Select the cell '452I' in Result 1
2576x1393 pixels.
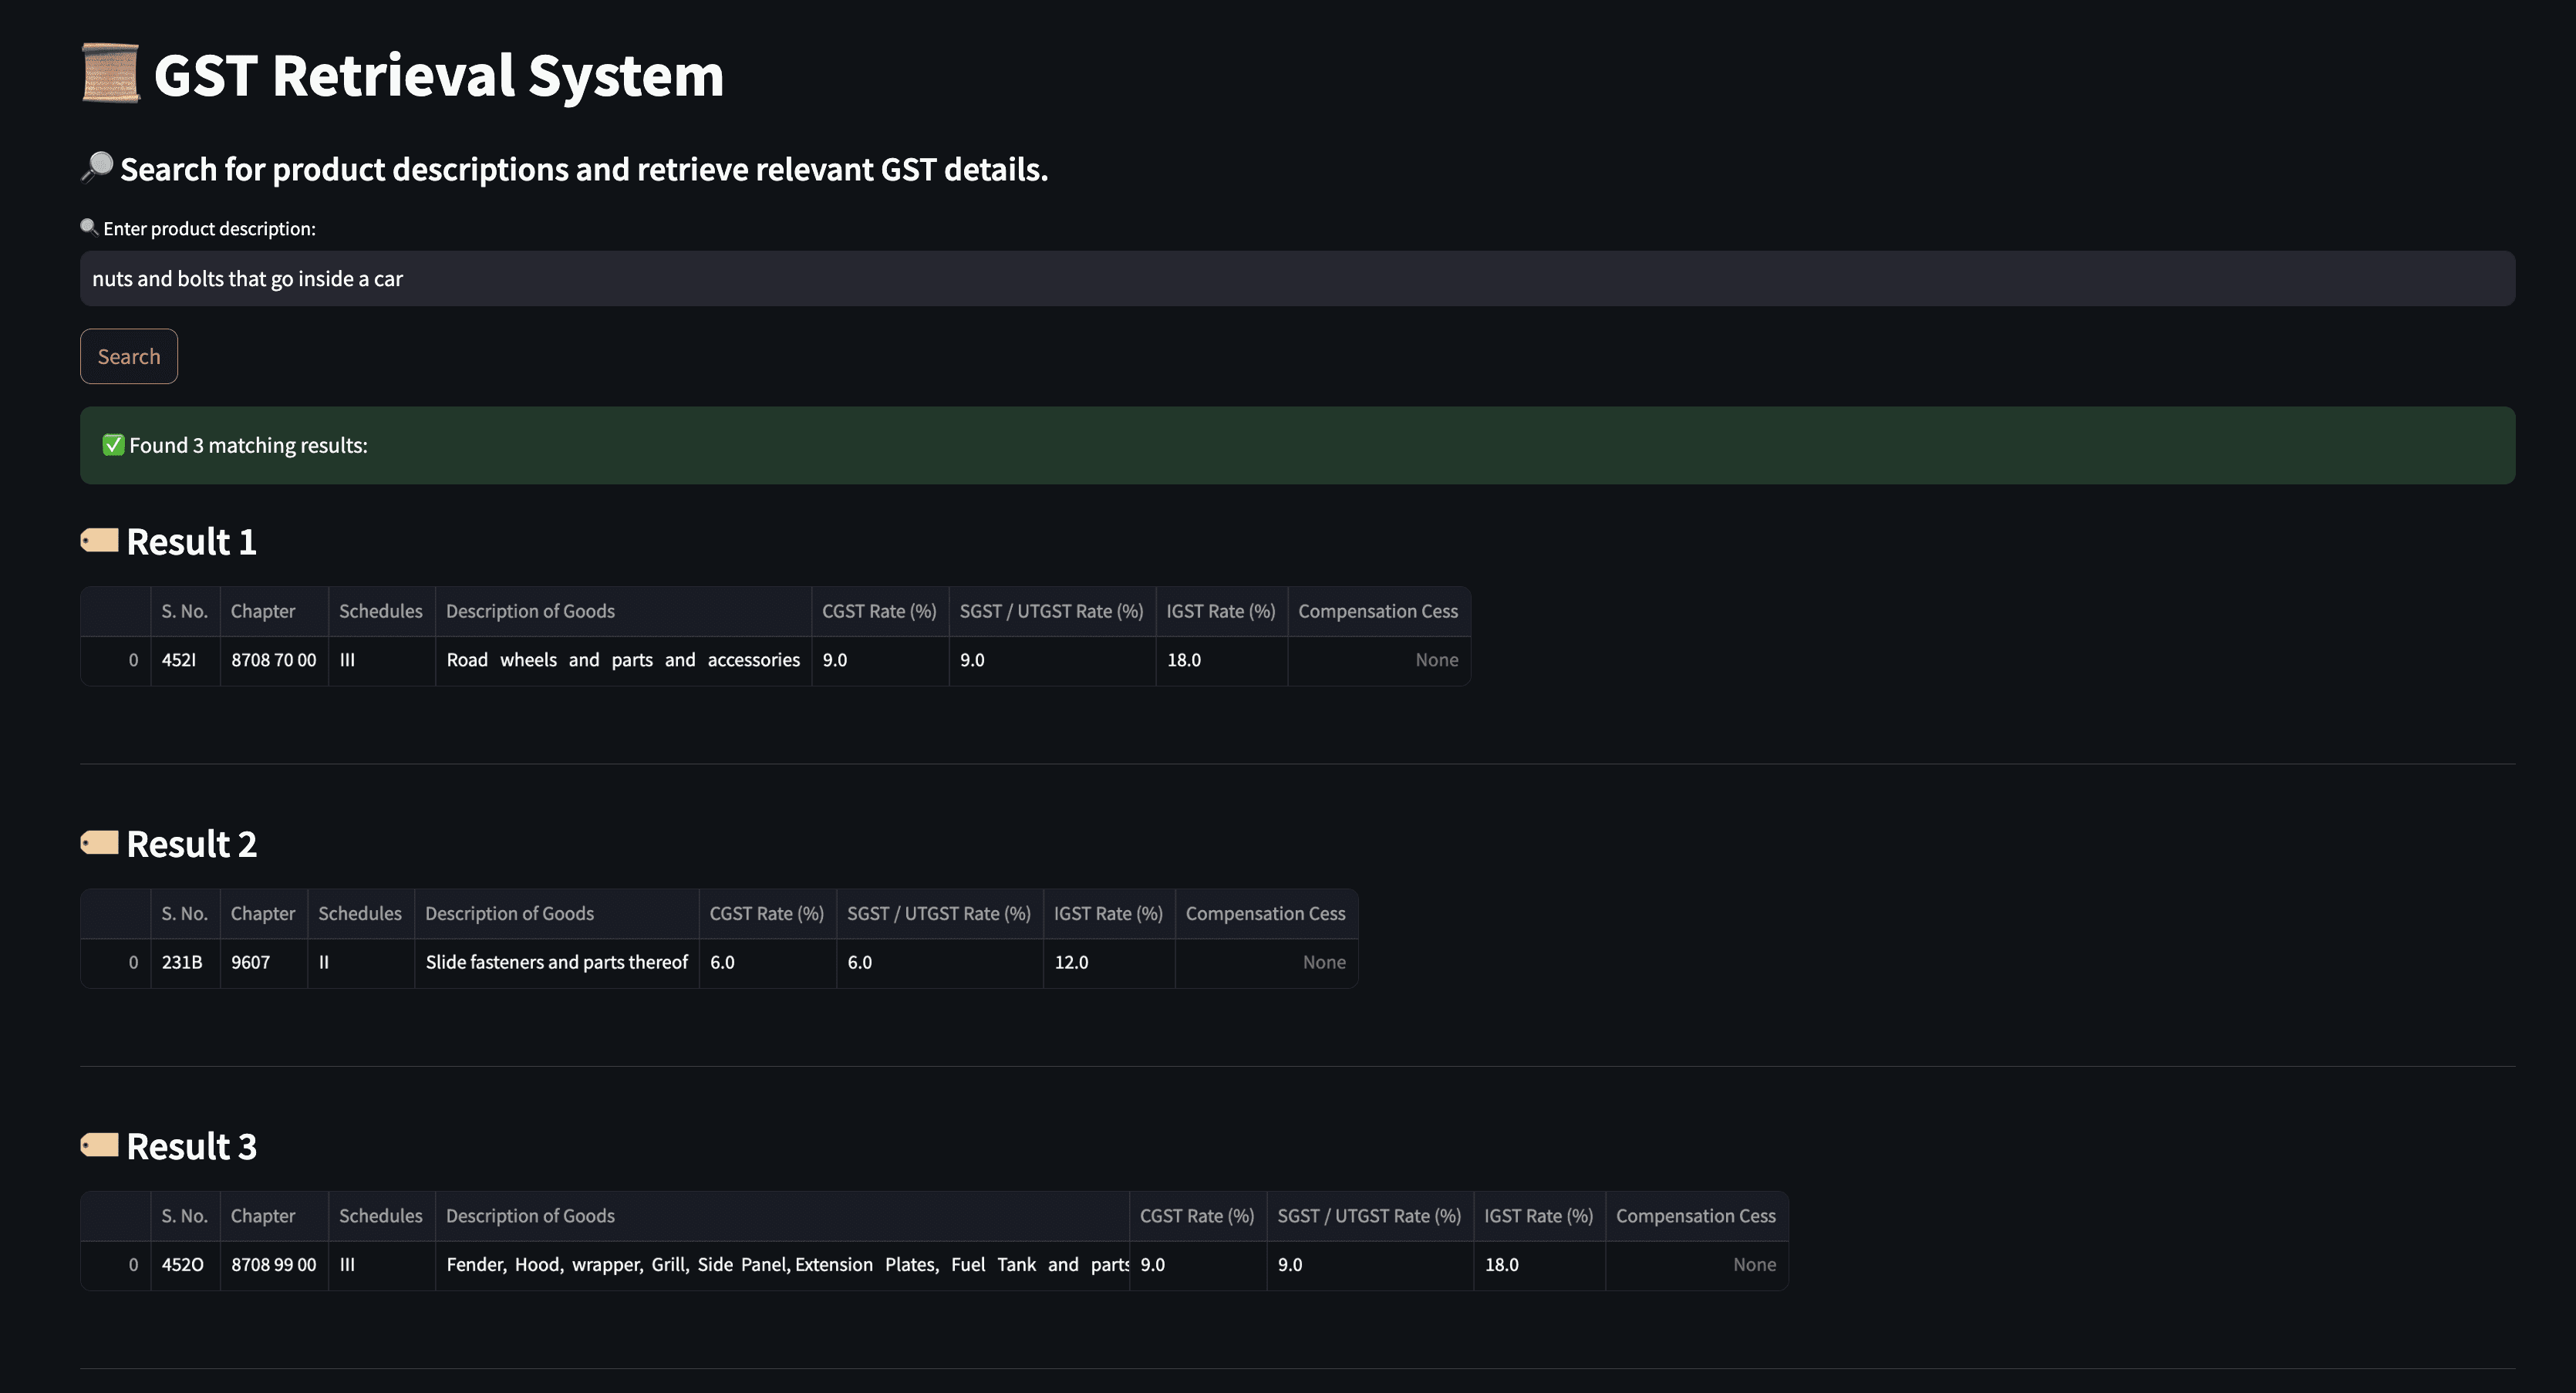coord(185,660)
